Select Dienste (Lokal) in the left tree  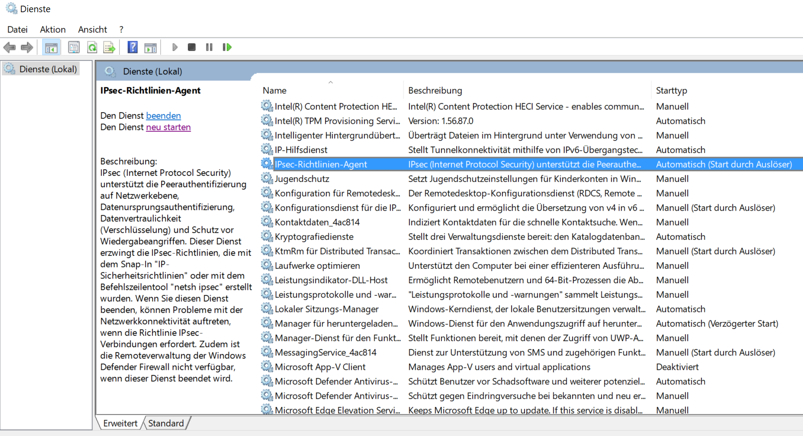(x=48, y=69)
